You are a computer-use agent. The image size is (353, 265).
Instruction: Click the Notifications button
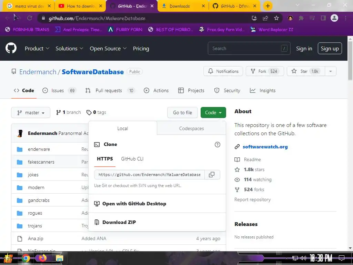pos(223,71)
